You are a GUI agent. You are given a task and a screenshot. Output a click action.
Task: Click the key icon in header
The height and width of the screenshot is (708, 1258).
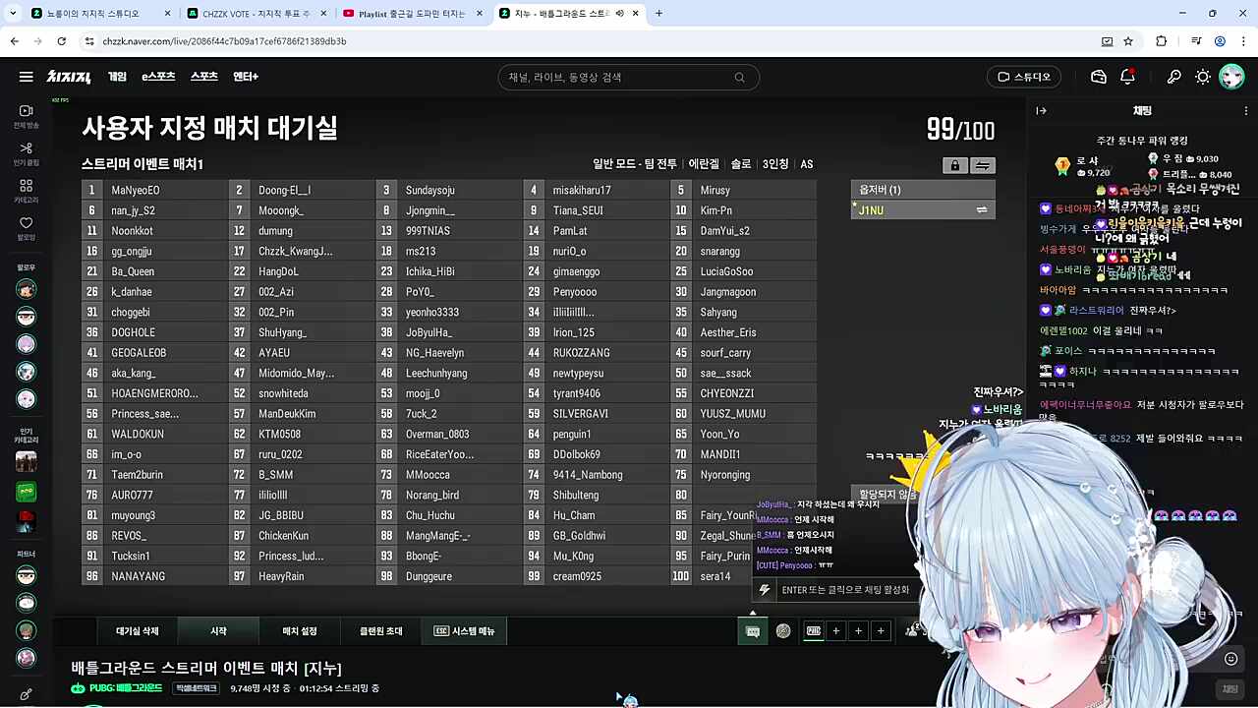tap(1173, 77)
